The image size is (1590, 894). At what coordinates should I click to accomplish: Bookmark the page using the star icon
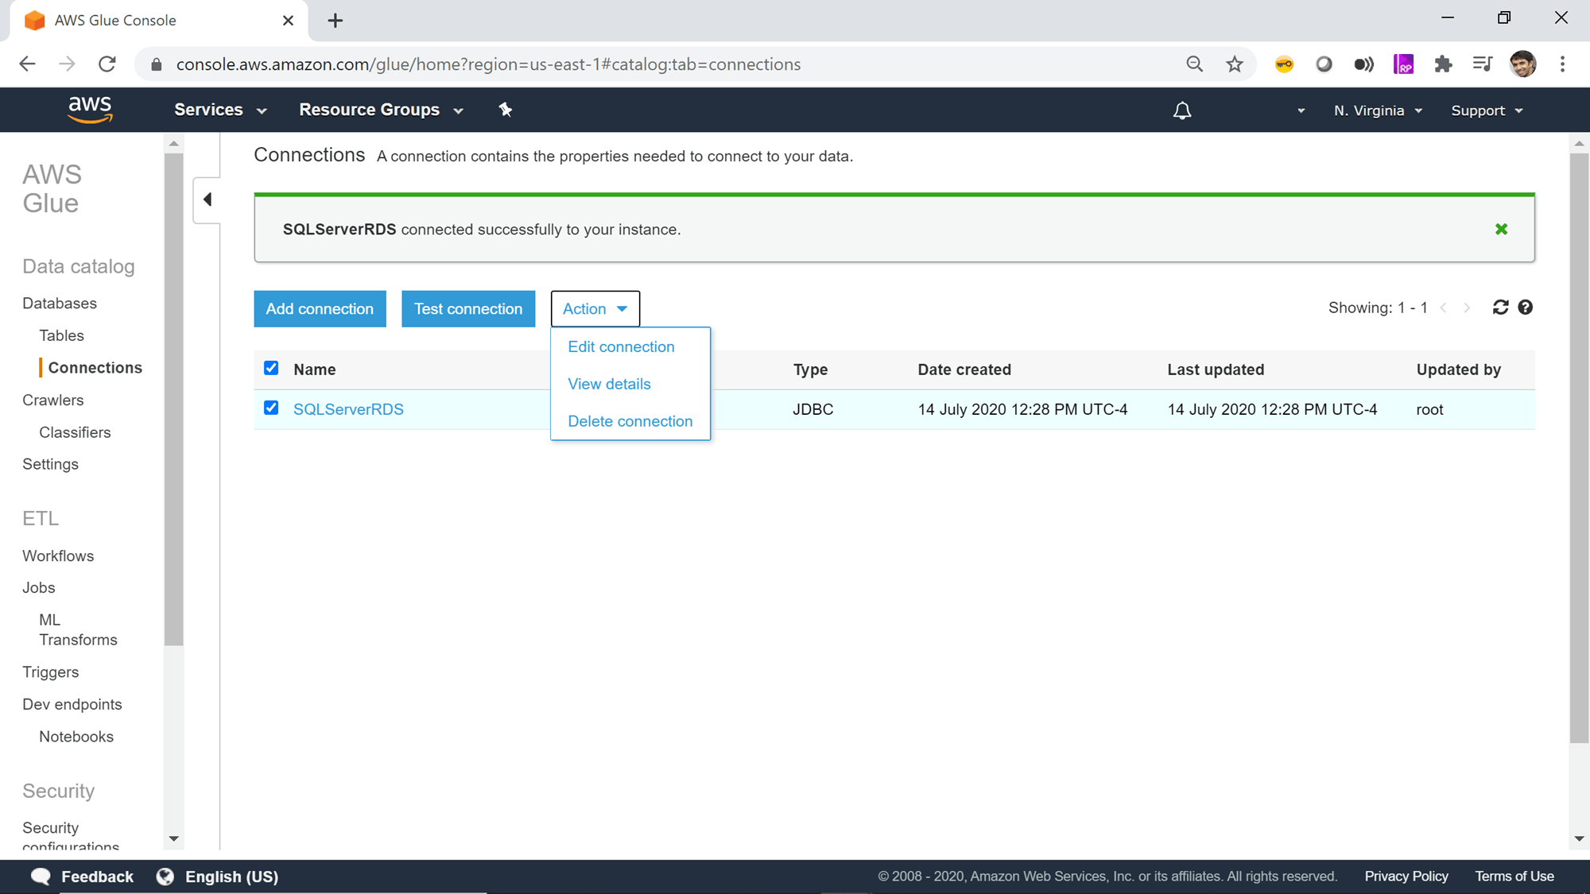[1235, 64]
